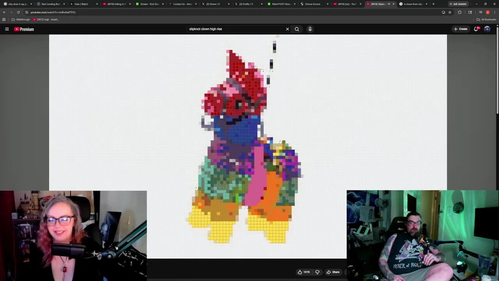
Task: Open the Extensions puzzle icon
Action: point(460,12)
